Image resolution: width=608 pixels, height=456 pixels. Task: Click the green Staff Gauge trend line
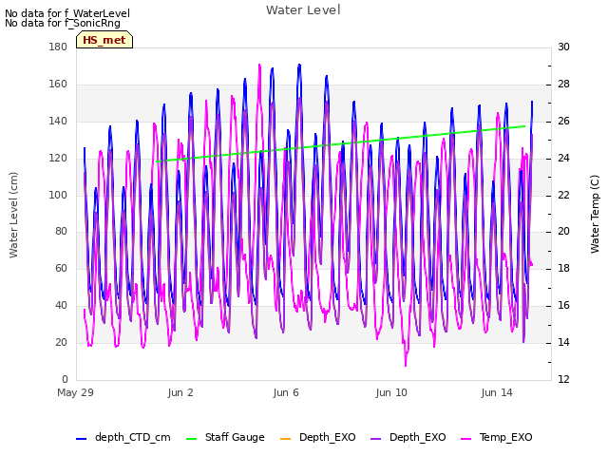pos(340,143)
